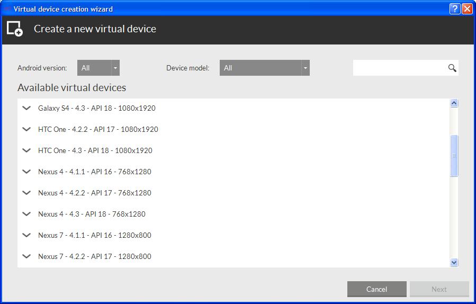Expand the Nexus 7 4.1.1 API 16 chevron
Viewport: 476px width, 304px height.
point(26,235)
